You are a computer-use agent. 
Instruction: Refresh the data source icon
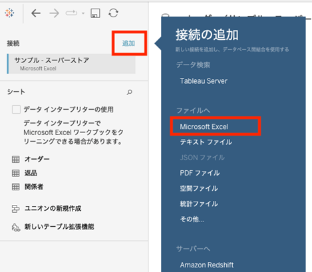pyautogui.click(x=113, y=13)
